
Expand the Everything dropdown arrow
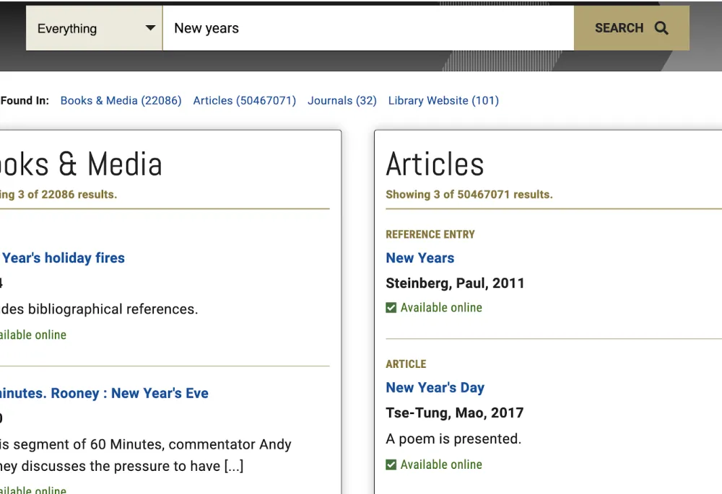pyautogui.click(x=150, y=28)
